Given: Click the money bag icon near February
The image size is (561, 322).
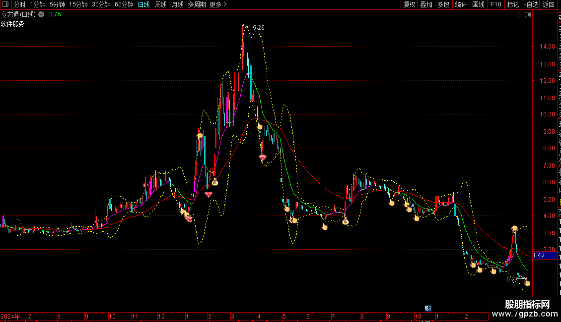Looking at the screenshot, I should coord(214,182).
